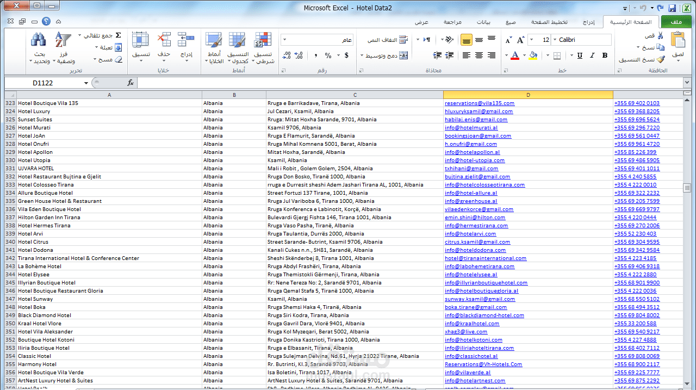Toggle center horizontal alignment
The width and height of the screenshot is (696, 390).
pos(479,55)
